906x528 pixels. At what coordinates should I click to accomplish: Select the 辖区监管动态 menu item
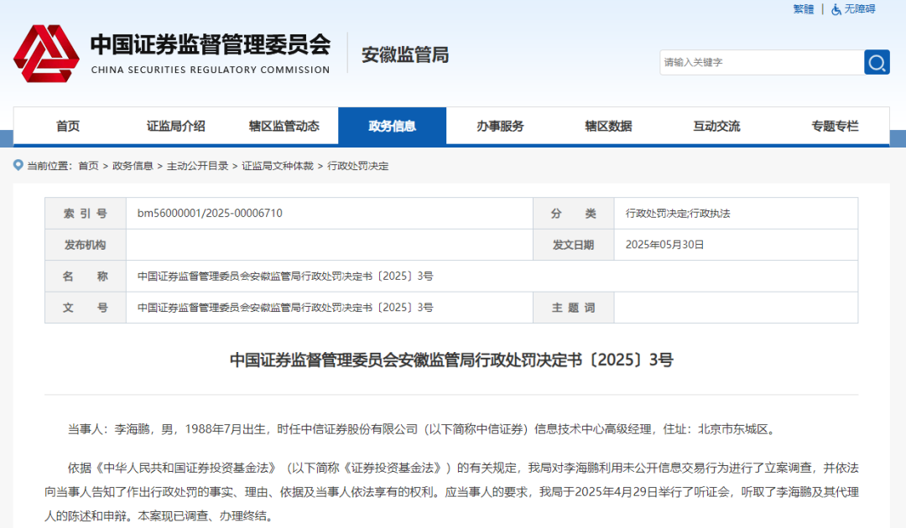pos(284,126)
